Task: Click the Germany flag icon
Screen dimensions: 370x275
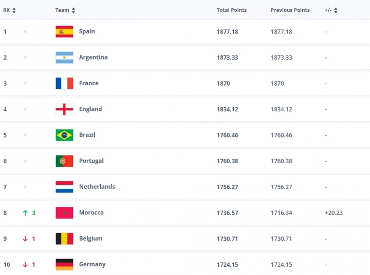Action: point(64,264)
